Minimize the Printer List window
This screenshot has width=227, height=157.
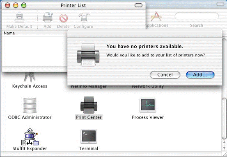click(x=16, y=5)
